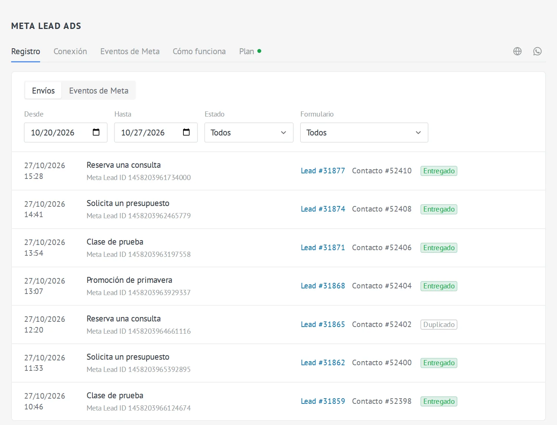Viewport: 557px width, 425px height.
Task: Click Meta Lead ID 1458203963929337
Action: coord(139,292)
